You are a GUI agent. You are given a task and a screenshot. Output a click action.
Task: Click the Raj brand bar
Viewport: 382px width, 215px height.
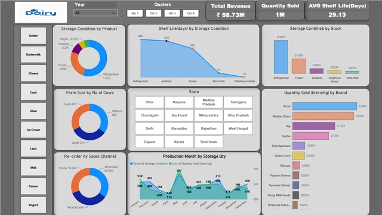[x=314, y=126]
